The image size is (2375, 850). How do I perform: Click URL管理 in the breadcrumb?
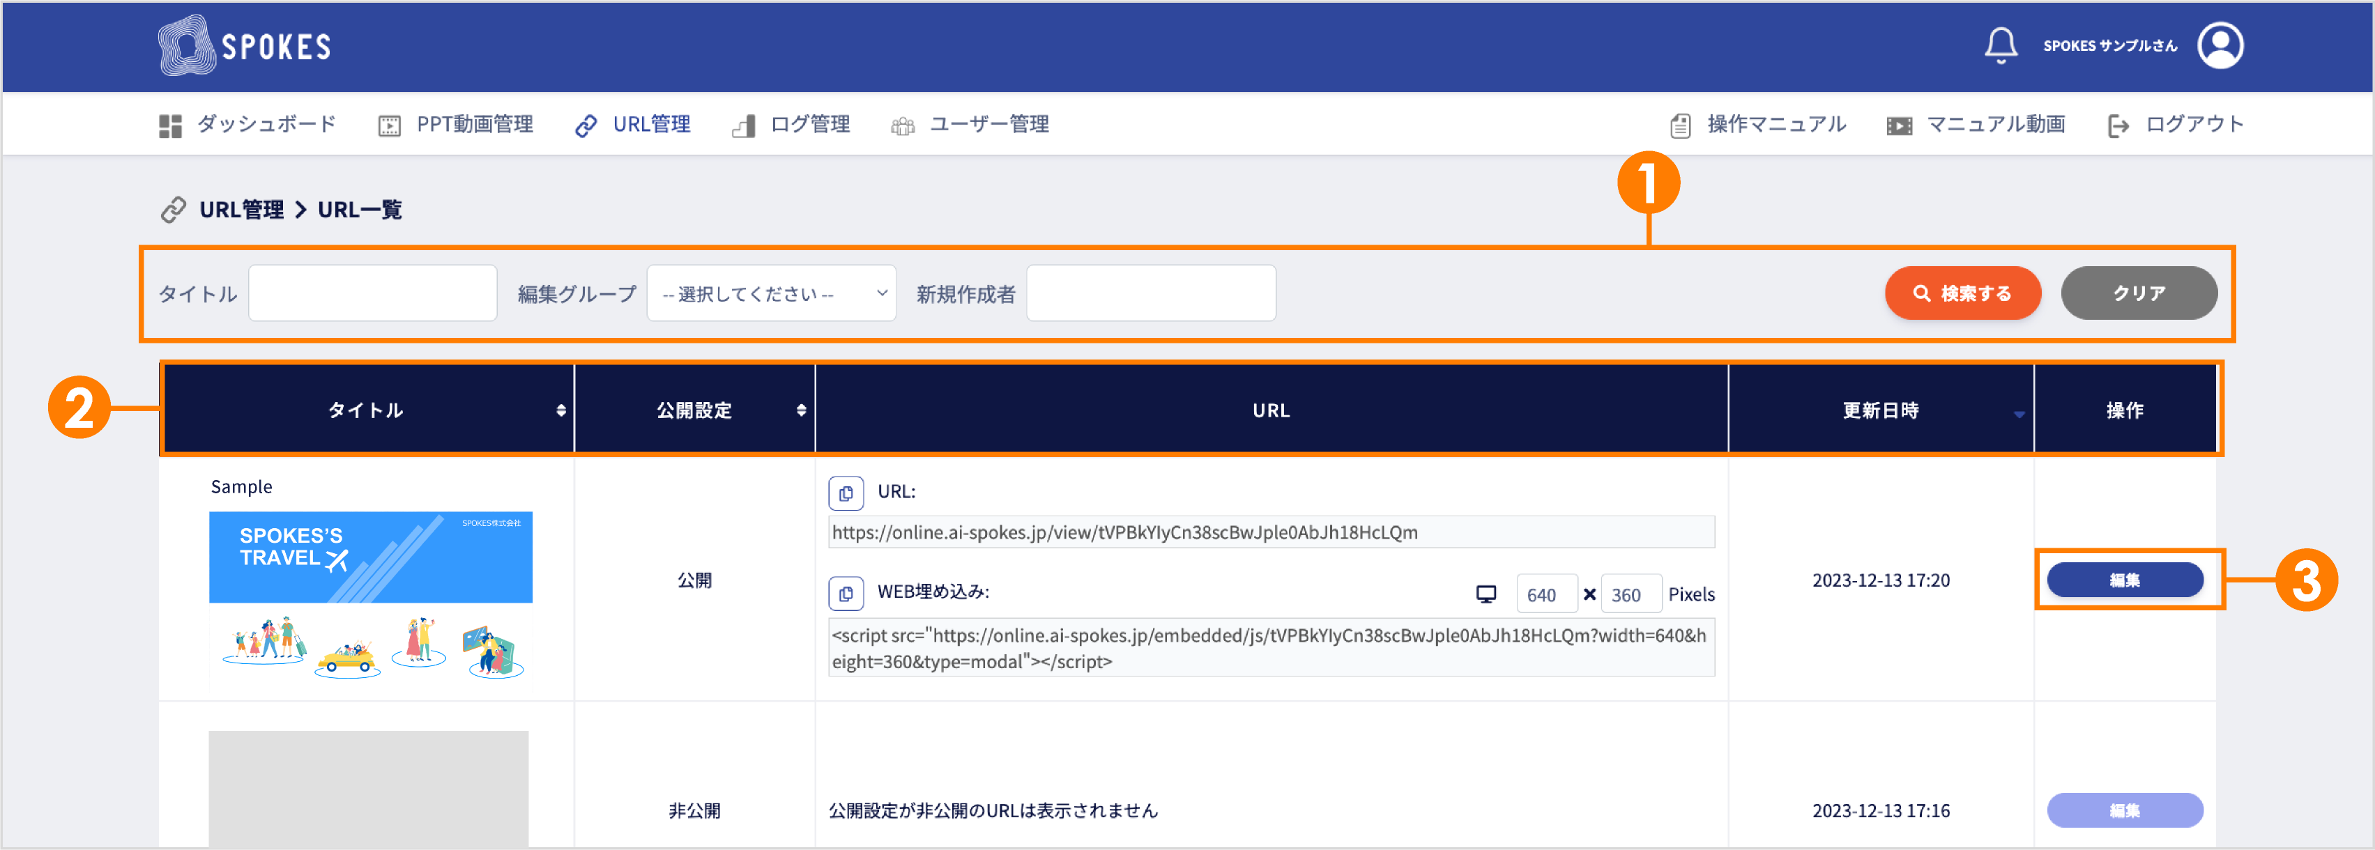click(242, 210)
